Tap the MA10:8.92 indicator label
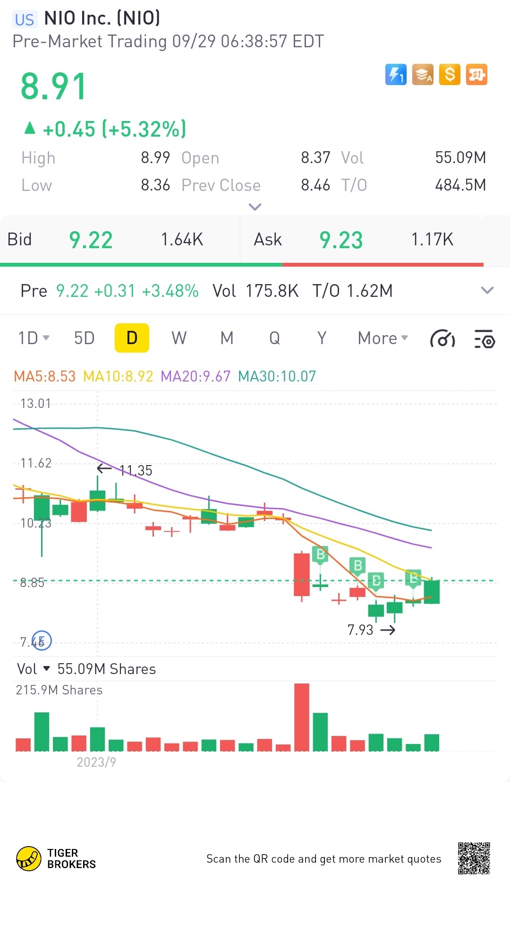Viewport: 510px width, 935px height. (x=118, y=376)
